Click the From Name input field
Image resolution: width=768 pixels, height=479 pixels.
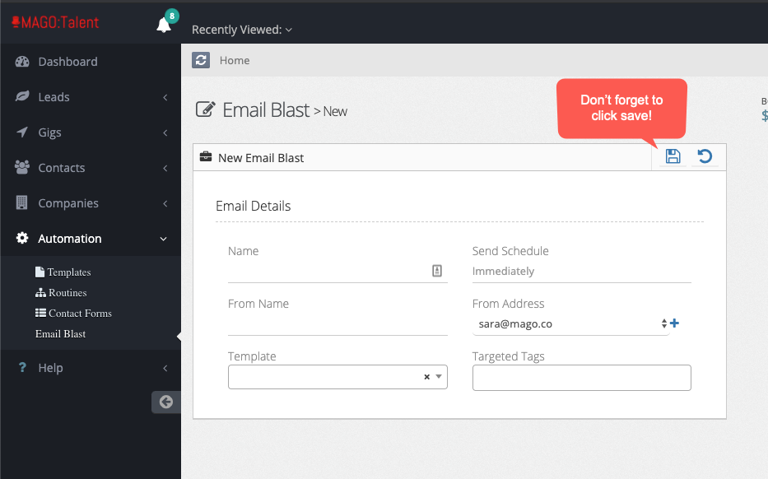[337, 324]
